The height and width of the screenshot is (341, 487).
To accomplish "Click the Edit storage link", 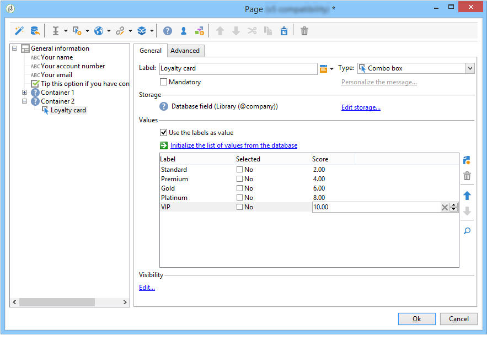I will 361,107.
